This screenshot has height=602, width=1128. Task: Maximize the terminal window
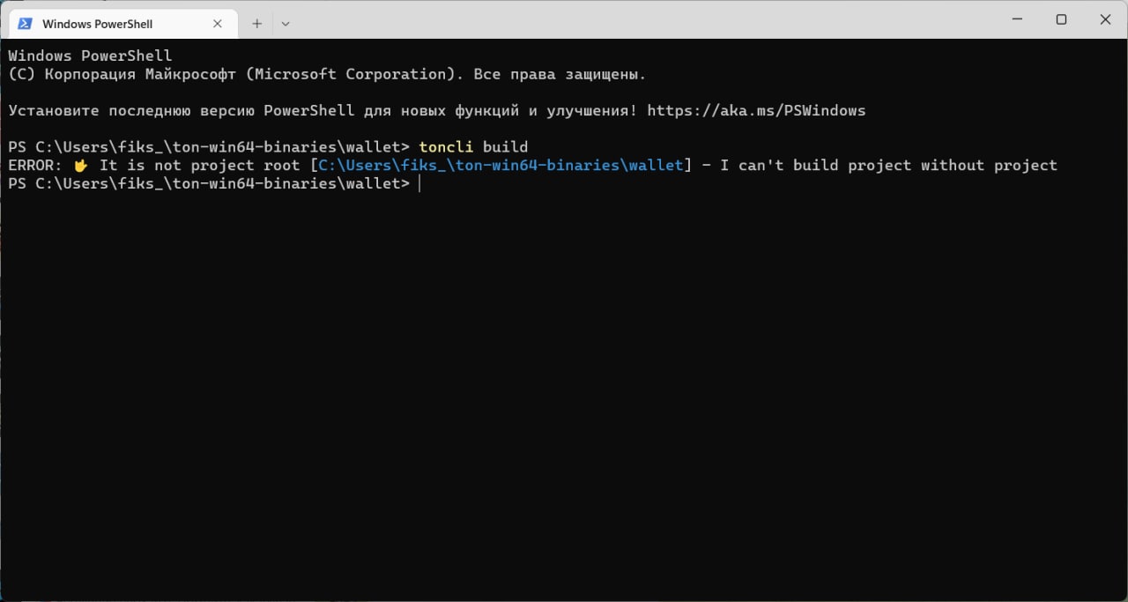(1061, 19)
